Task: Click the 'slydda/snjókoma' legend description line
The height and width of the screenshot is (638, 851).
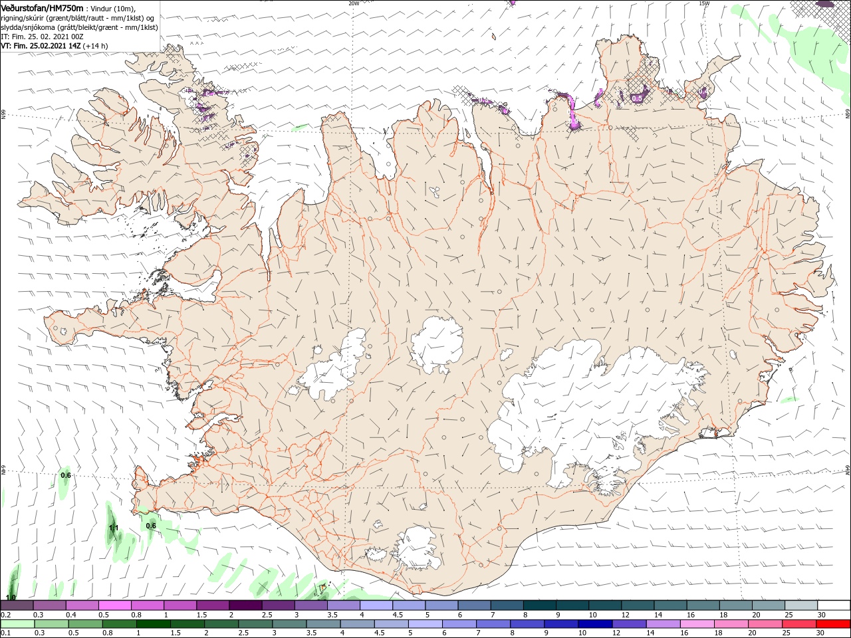Action: 79,27
